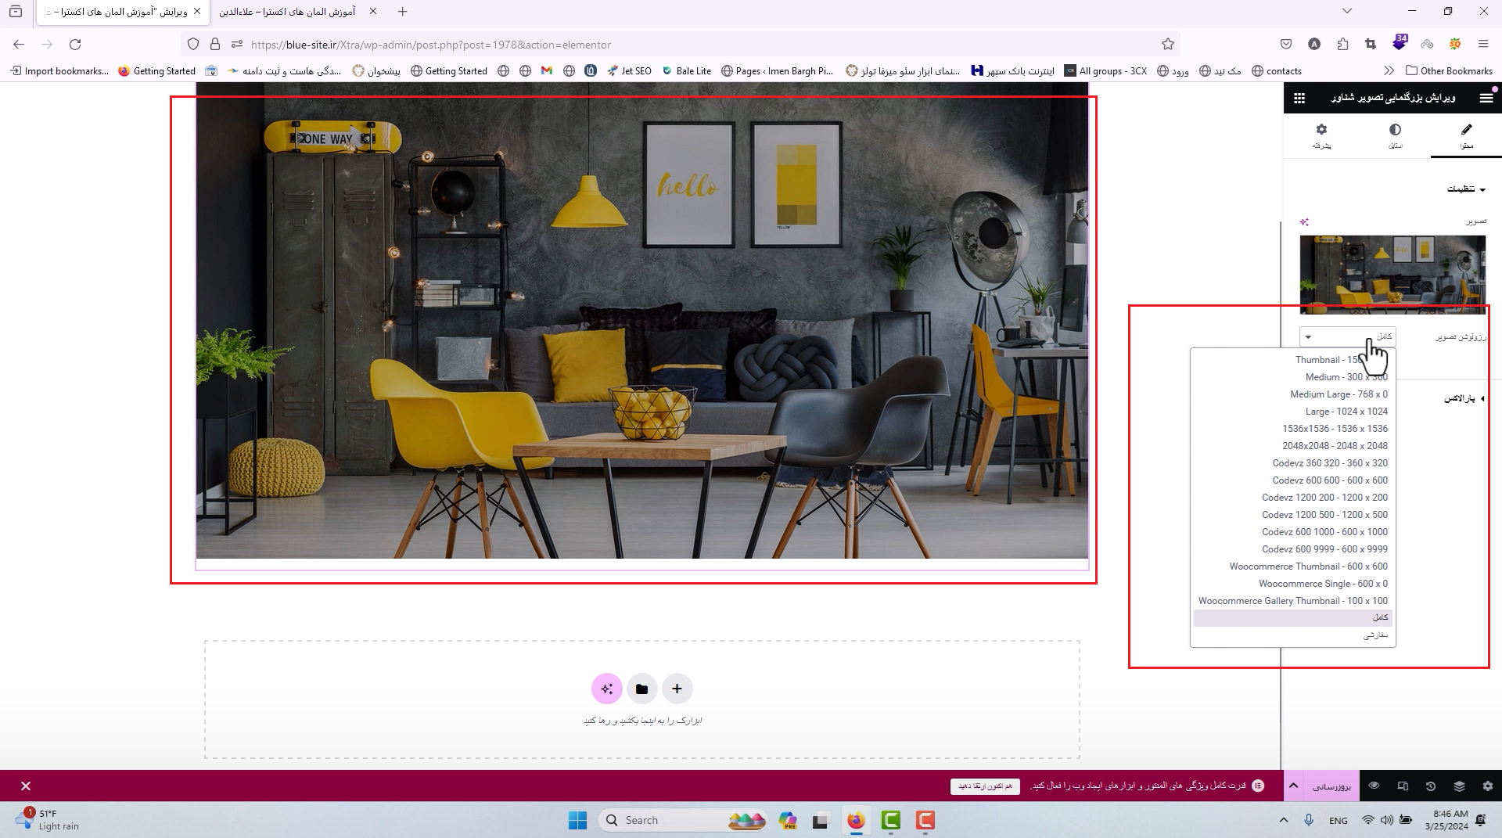Screen dimensions: 1502x838
Task: Open the widgets grid panel
Action: 1299,98
